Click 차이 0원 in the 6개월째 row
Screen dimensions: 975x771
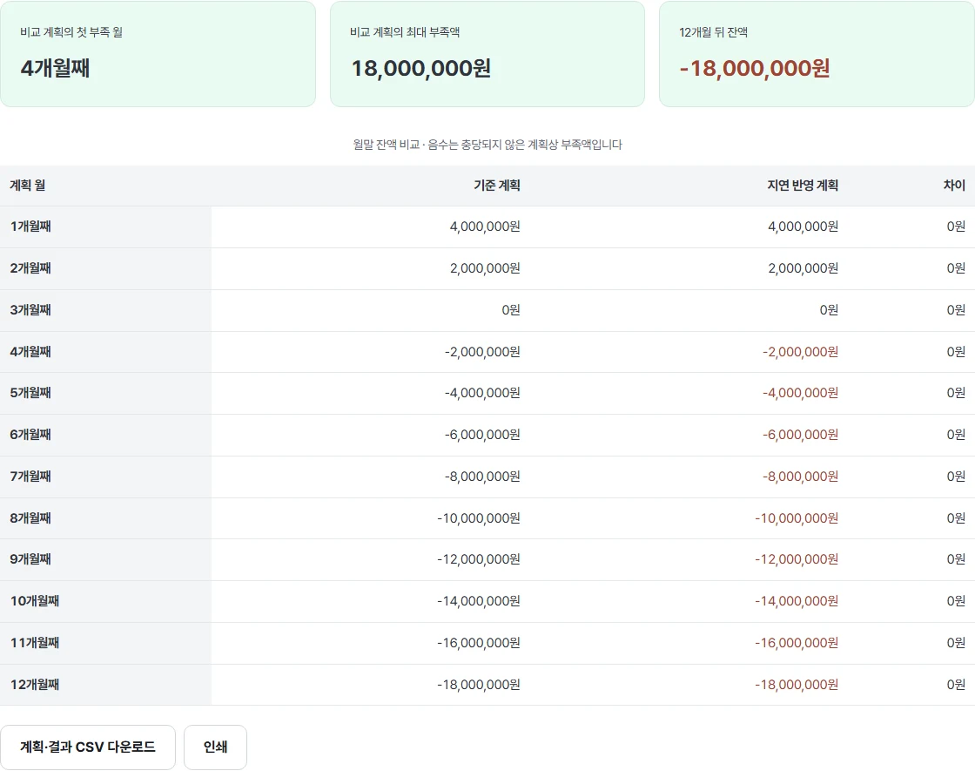(x=957, y=435)
